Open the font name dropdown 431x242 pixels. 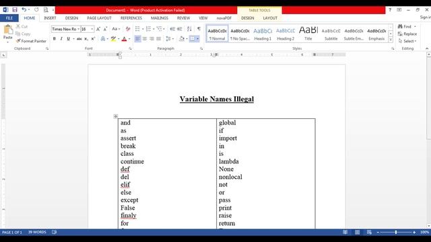78,29
